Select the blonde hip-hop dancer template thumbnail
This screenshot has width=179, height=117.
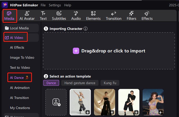pyautogui.click(x=80, y=102)
